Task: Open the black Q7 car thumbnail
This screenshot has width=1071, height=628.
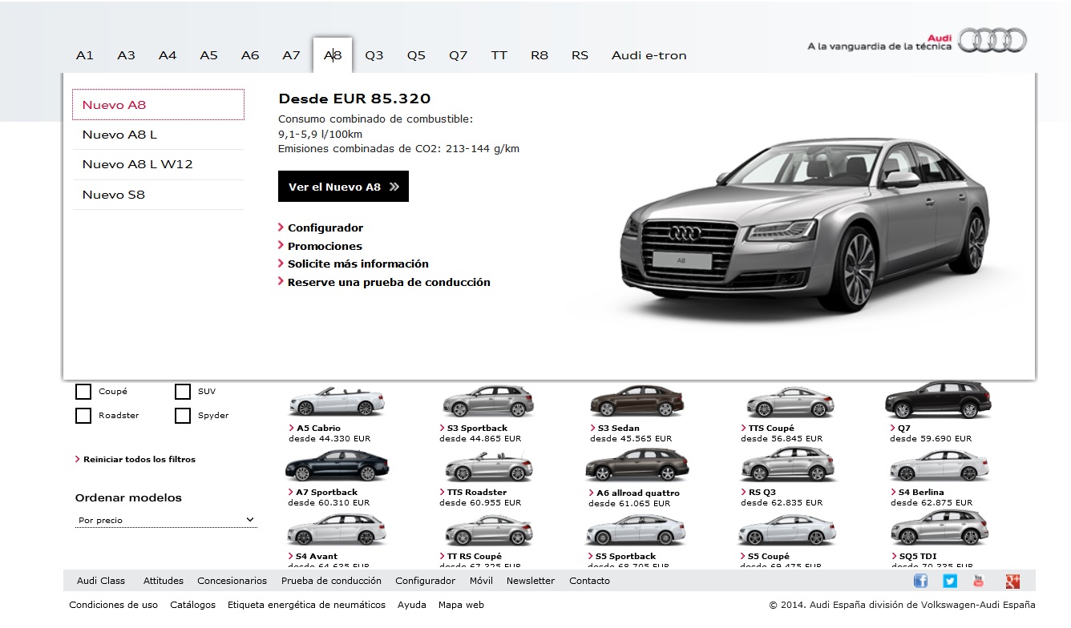Action: coord(938,401)
